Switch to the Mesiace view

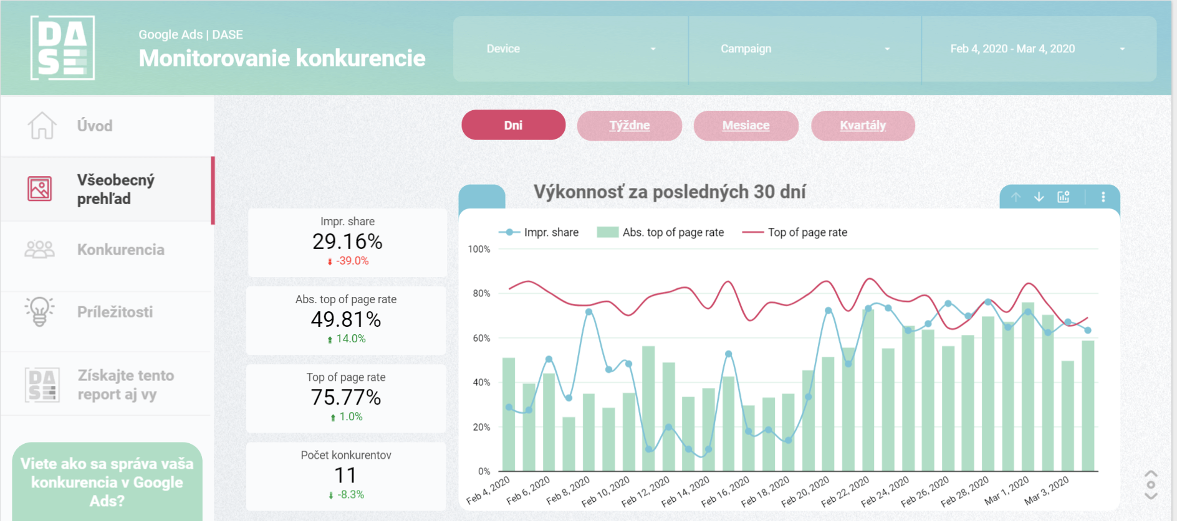[746, 125]
